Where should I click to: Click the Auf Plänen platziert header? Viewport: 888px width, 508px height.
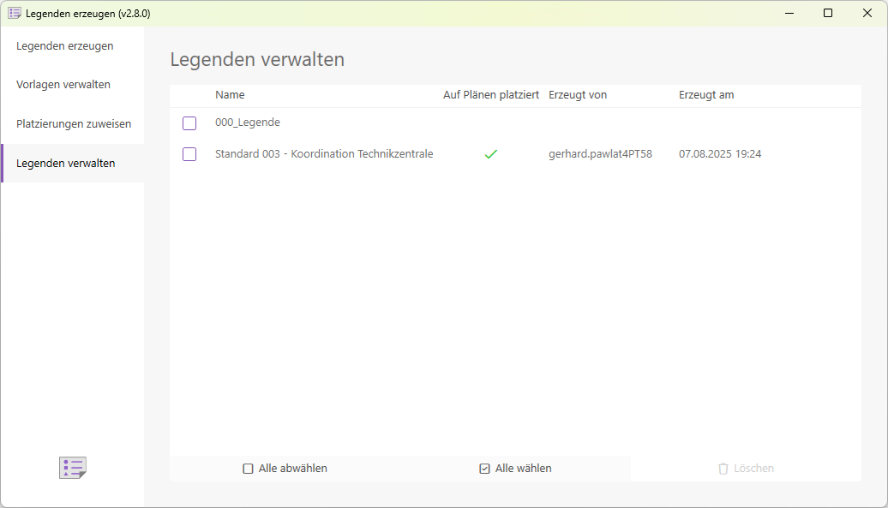tap(491, 94)
